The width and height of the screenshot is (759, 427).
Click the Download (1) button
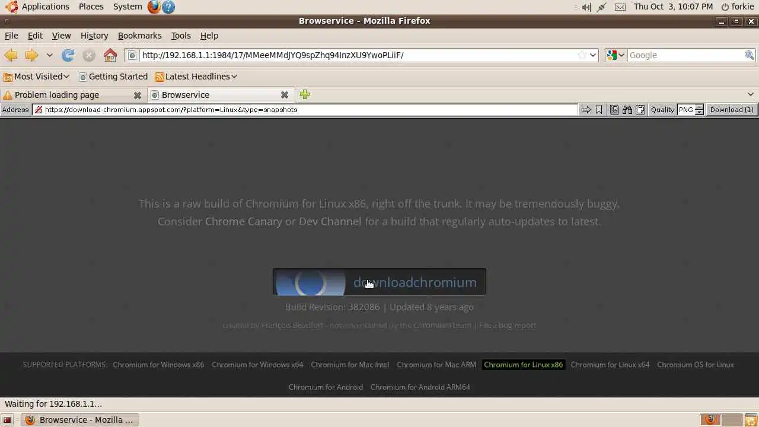click(732, 110)
